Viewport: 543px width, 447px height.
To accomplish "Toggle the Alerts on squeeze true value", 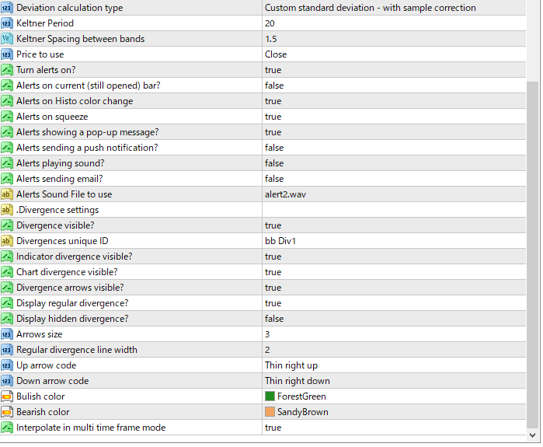I will (x=394, y=117).
